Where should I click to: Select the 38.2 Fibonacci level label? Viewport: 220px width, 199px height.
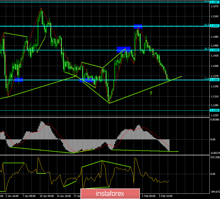coord(206,49)
